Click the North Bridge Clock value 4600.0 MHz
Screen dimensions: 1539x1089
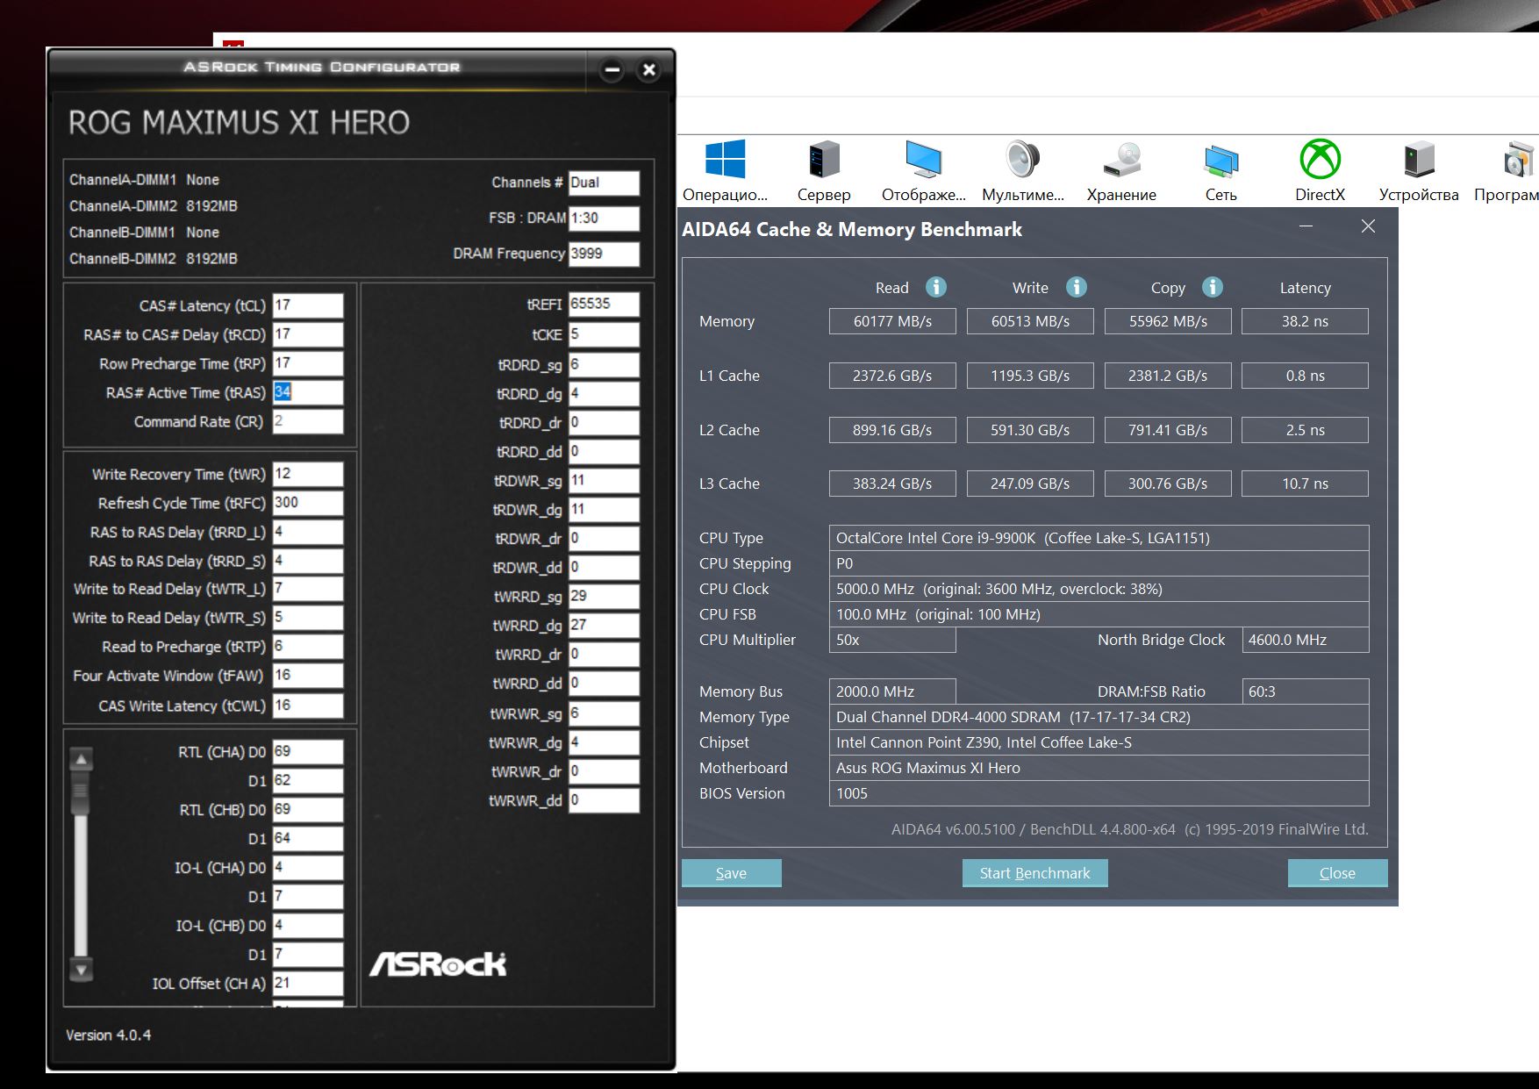[x=1305, y=640]
